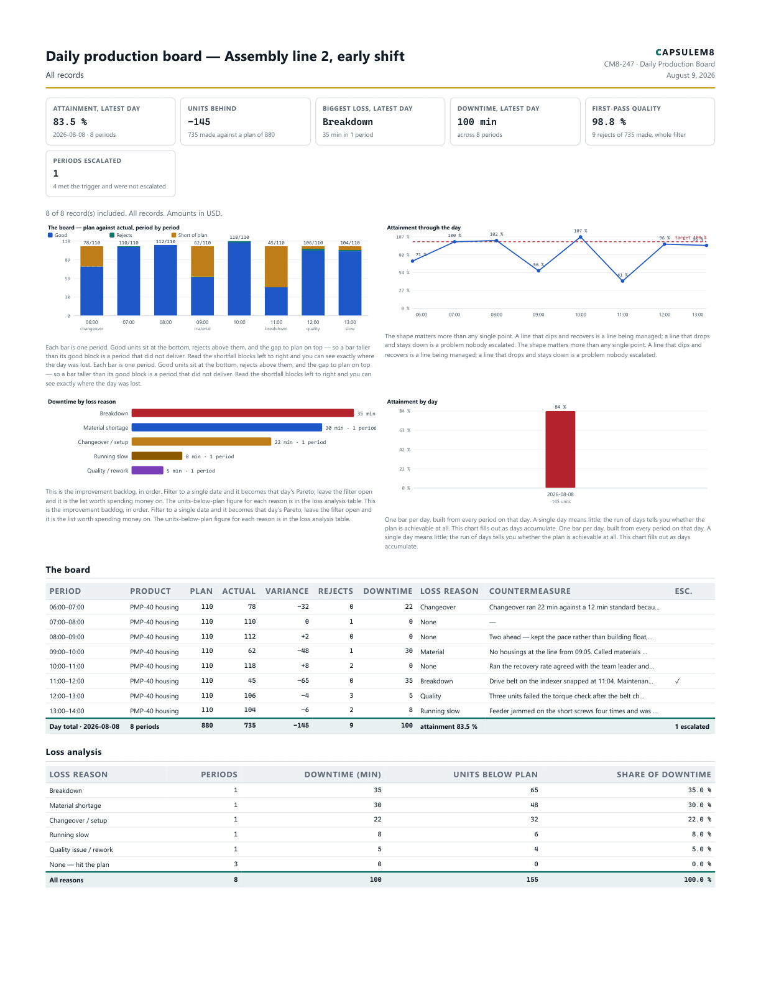Click the DOWNTIME (MIN) column header
The image size is (761, 985).
(x=343, y=775)
